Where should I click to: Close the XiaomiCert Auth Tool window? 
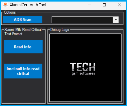(x=119, y=5)
